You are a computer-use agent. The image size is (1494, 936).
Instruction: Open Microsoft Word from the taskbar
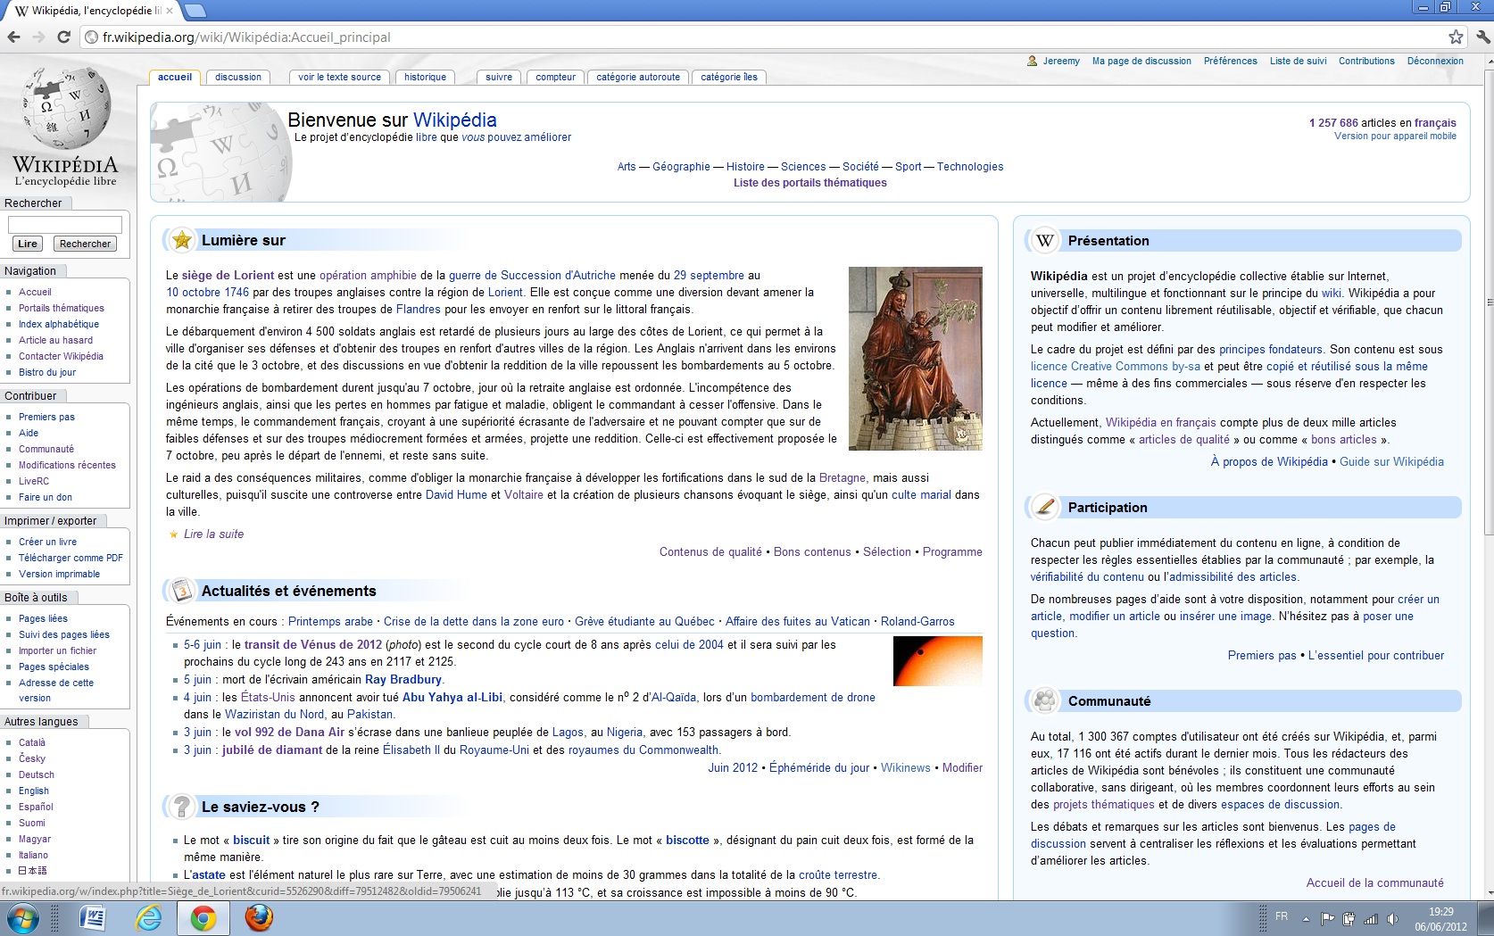[93, 918]
